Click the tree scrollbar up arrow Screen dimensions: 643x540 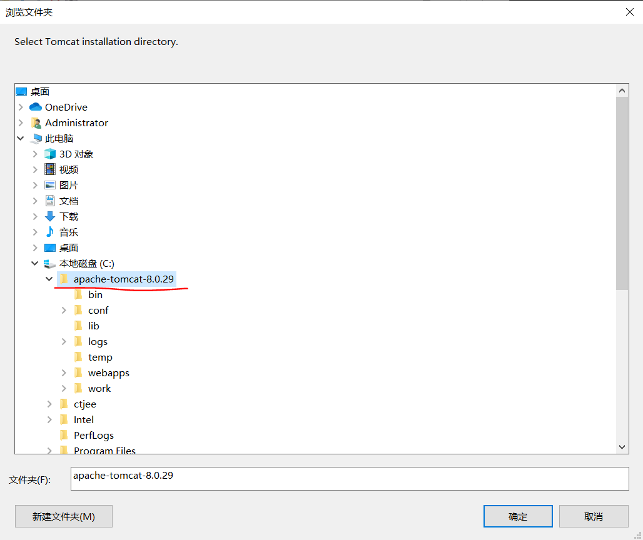coord(622,91)
